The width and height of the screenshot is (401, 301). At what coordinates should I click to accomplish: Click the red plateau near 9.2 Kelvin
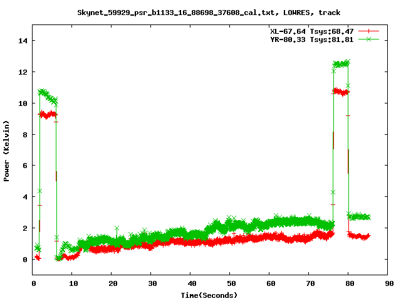click(48, 115)
